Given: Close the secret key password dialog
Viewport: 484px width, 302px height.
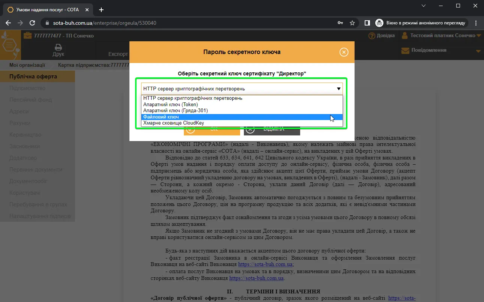Looking at the screenshot, I should (344, 52).
